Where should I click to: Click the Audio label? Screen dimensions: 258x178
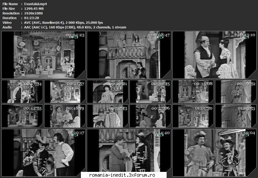7,27
